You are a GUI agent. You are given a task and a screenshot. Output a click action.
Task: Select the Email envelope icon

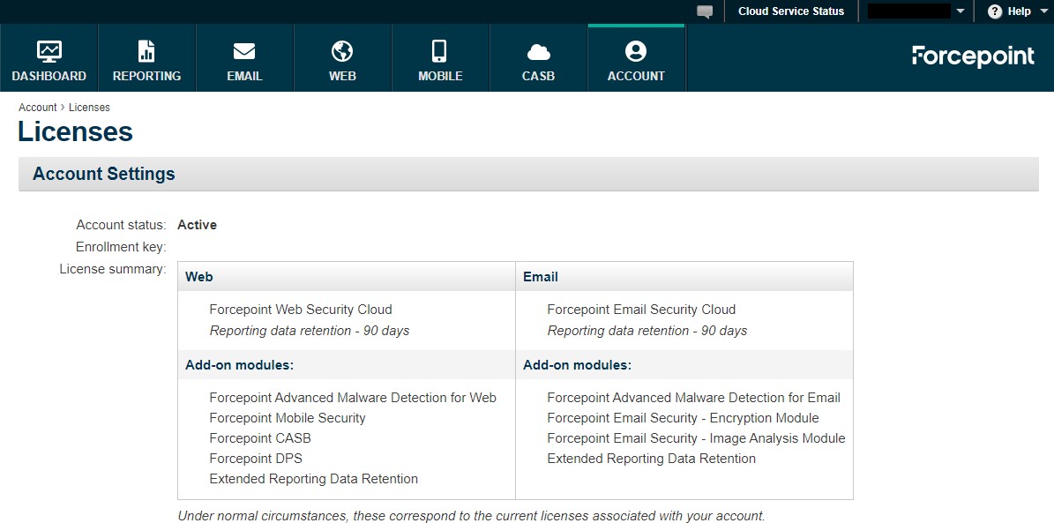(x=244, y=51)
